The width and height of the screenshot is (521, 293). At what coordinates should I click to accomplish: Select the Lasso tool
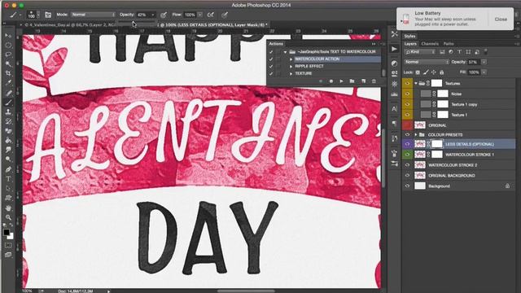pyautogui.click(x=8, y=55)
